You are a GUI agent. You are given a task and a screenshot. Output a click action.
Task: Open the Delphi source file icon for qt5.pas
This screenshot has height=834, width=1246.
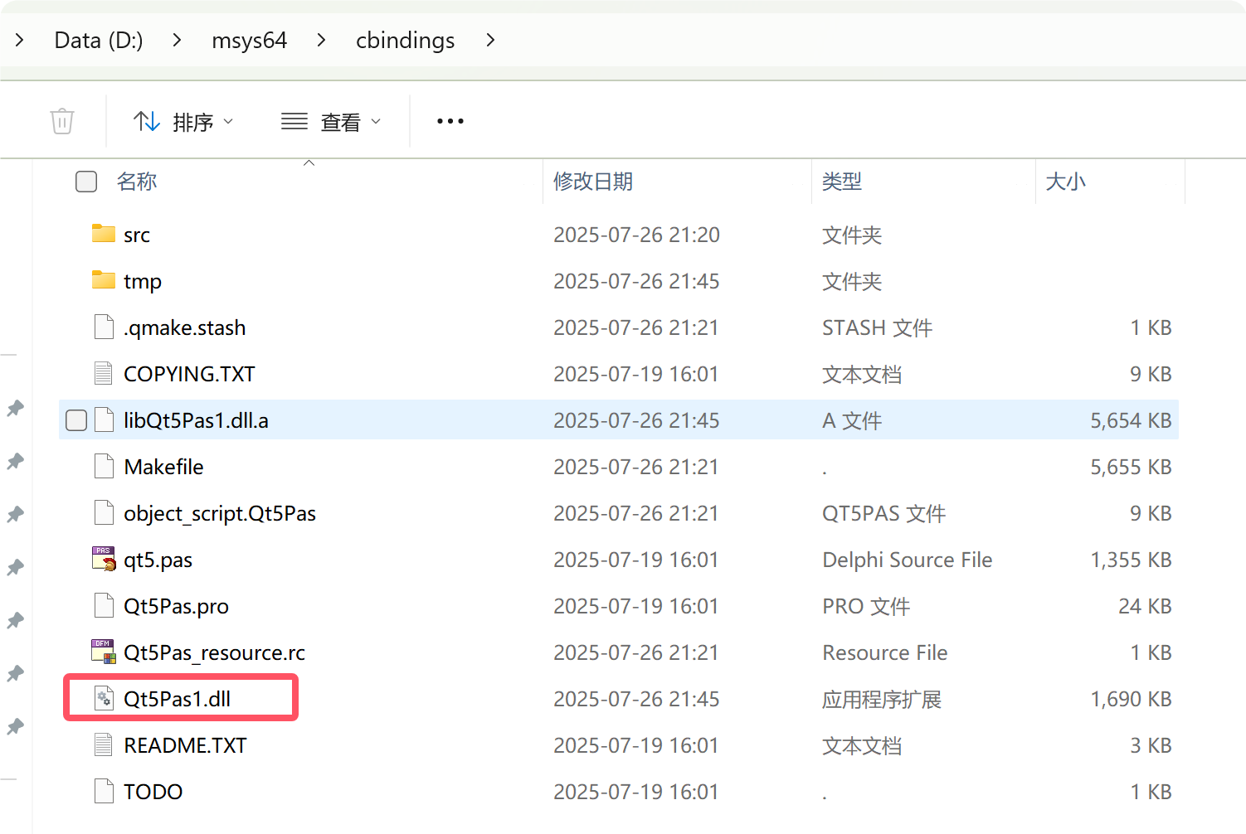[102, 559]
